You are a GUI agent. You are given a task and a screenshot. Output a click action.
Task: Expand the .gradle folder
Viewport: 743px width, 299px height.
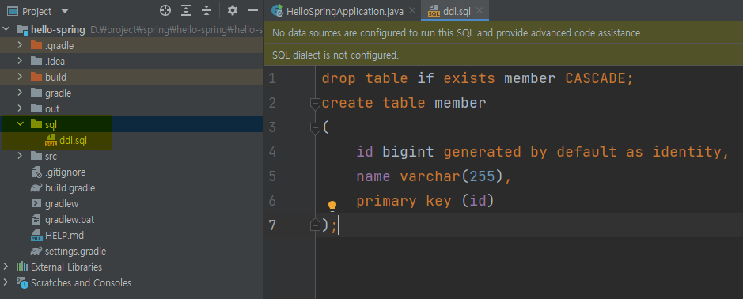point(20,46)
